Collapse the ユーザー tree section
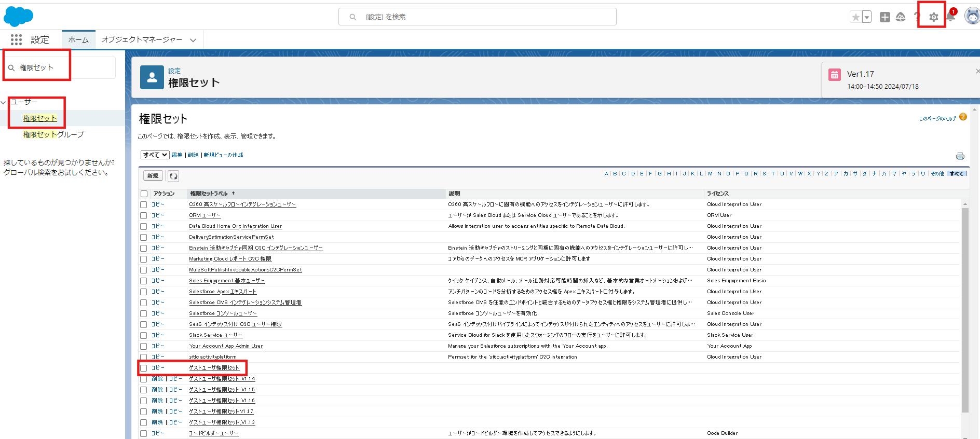The height and width of the screenshot is (439, 980). (4, 102)
